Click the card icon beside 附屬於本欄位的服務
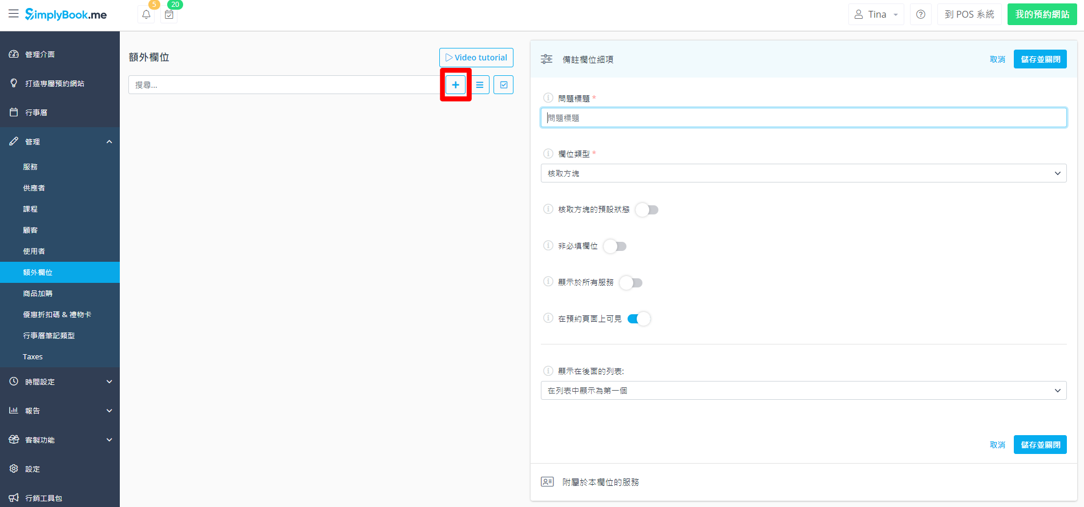Viewport: 1084px width, 507px height. coord(547,482)
